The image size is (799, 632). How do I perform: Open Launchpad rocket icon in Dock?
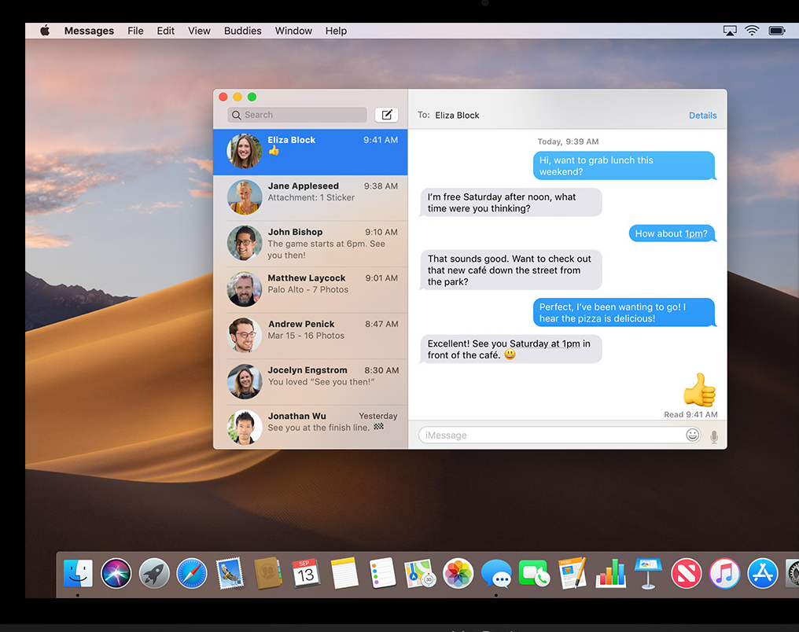pos(154,573)
